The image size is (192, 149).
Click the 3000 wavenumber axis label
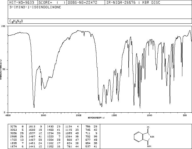(43, 115)
